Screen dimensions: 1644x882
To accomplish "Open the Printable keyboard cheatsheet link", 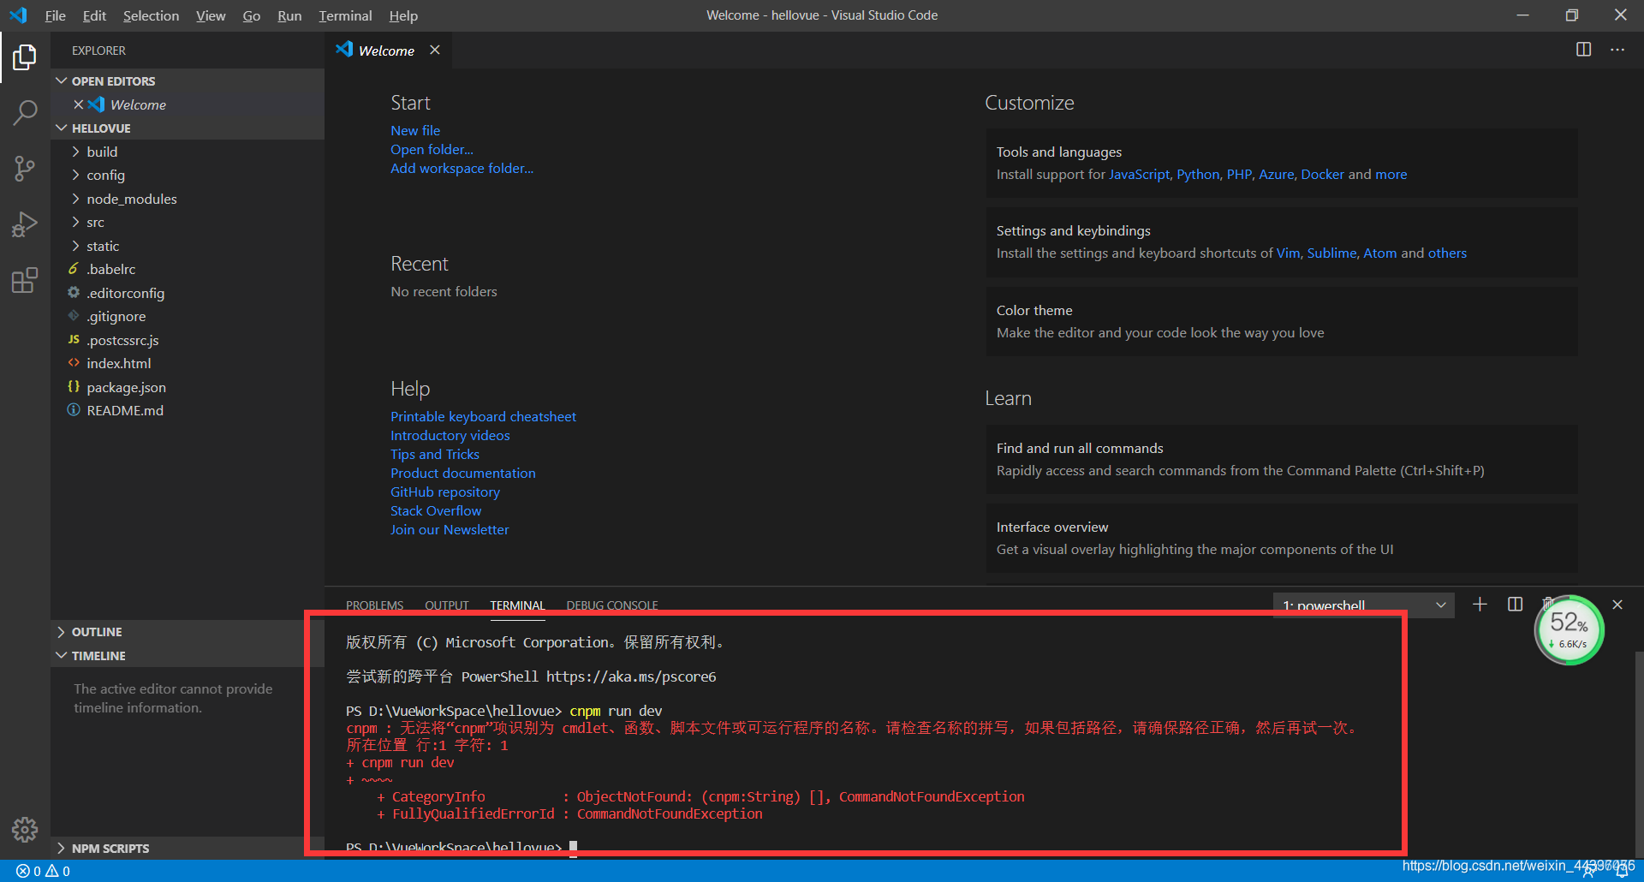I will pyautogui.click(x=483, y=417).
